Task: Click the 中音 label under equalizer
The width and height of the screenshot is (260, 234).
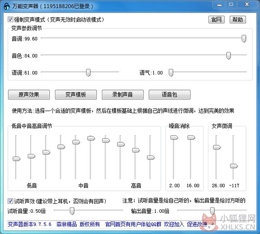Action: pos(83,186)
